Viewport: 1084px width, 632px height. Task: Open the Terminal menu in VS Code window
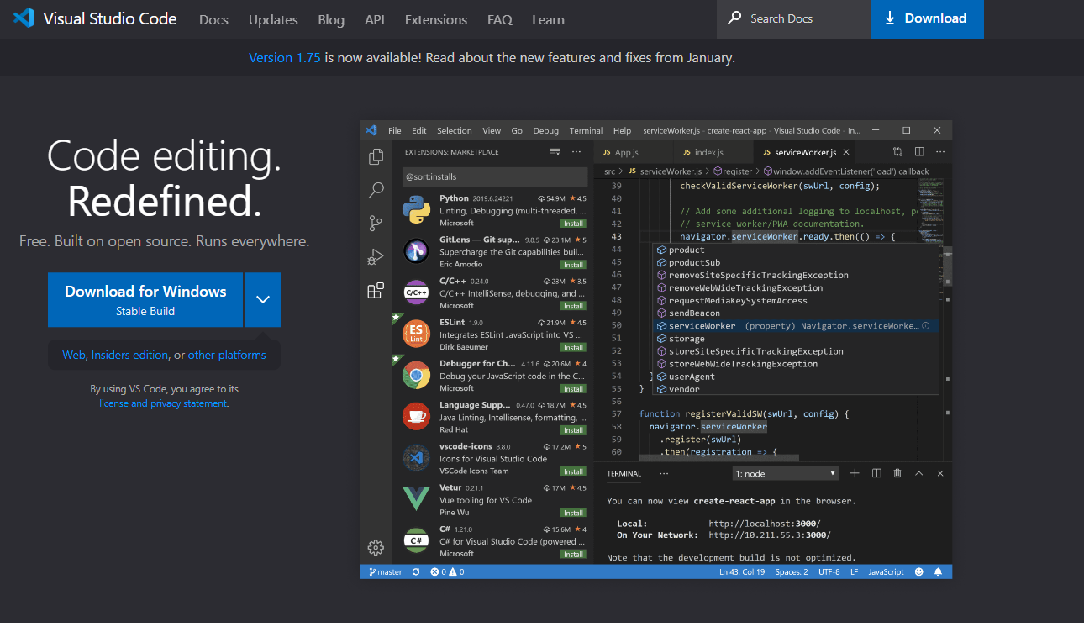click(x=586, y=130)
